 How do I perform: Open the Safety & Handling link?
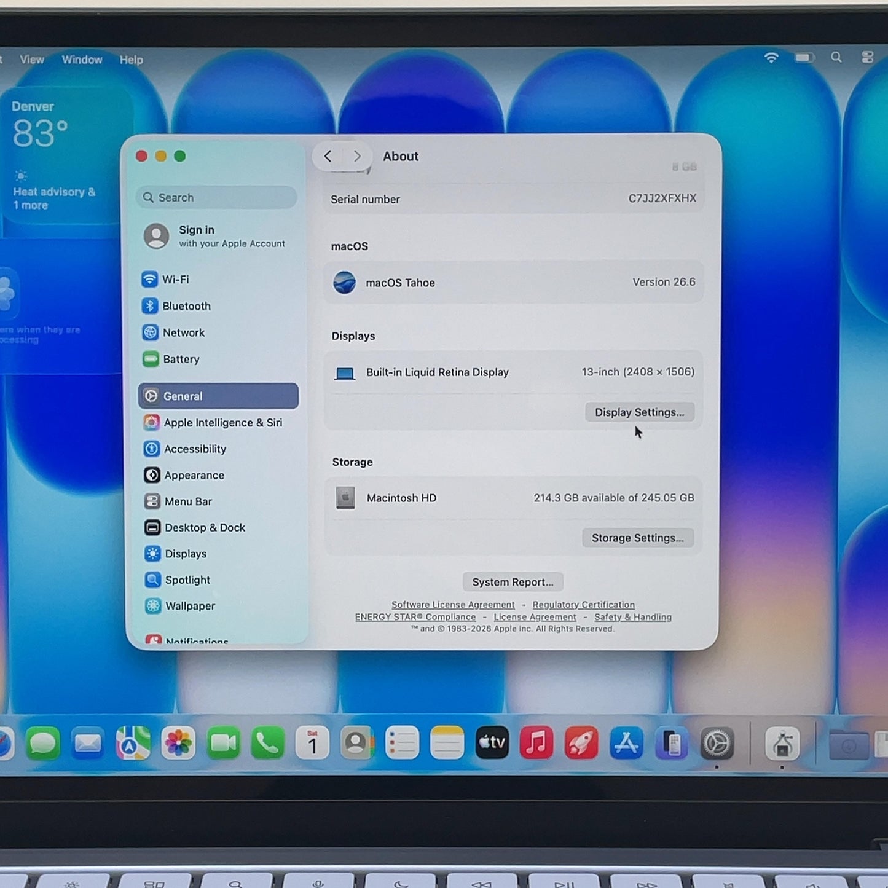point(633,617)
